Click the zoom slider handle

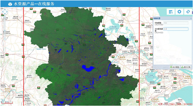tap(5, 31)
